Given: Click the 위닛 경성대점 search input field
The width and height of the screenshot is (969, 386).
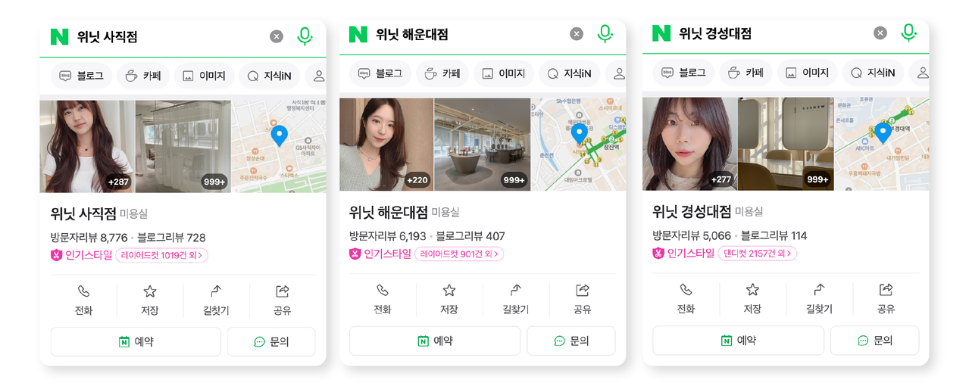Looking at the screenshot, I should (x=771, y=33).
